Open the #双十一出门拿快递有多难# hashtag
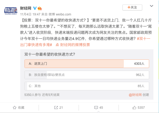 click(85, 42)
